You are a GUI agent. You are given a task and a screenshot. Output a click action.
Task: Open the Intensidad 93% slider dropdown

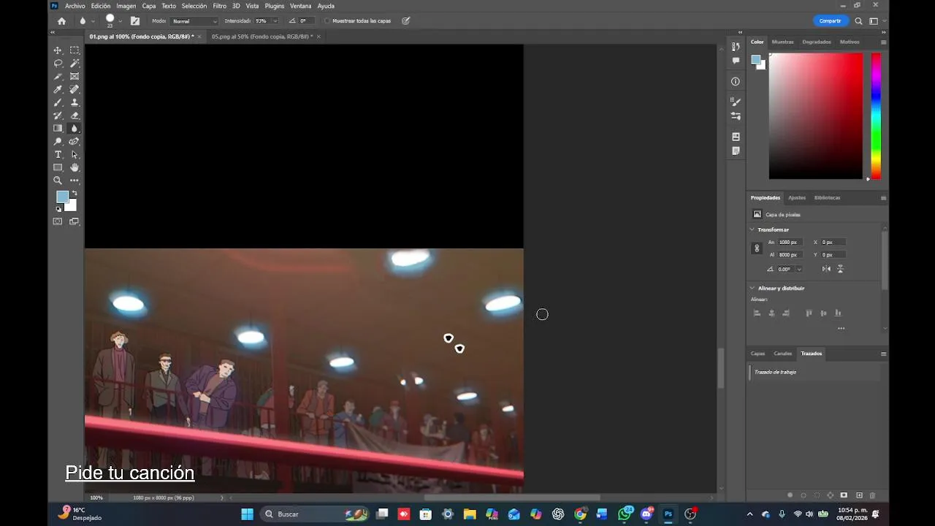coord(275,21)
